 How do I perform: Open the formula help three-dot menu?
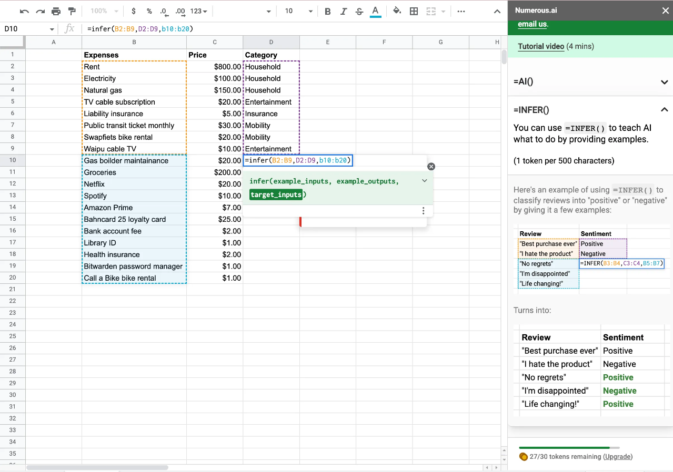pos(423,210)
